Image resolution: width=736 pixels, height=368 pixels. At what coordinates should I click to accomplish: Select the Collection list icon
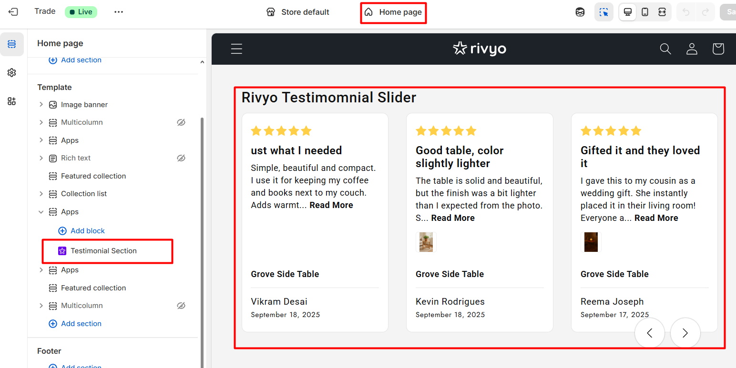pos(53,194)
